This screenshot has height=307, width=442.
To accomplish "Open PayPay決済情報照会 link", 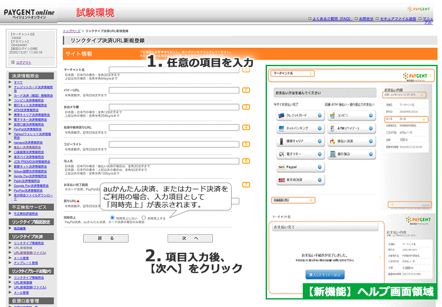I will click(28, 191).
